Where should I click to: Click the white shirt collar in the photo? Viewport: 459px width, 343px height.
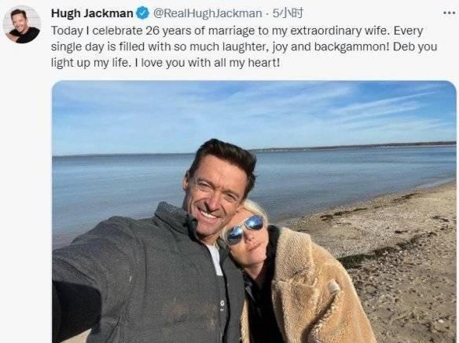215,259
